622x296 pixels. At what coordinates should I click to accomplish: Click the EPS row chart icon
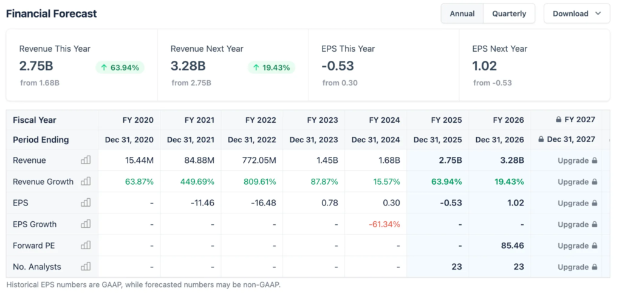coord(86,203)
